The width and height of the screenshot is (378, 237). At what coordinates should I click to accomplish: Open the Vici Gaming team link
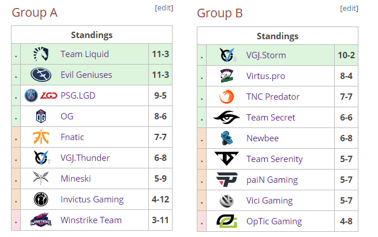click(x=270, y=201)
